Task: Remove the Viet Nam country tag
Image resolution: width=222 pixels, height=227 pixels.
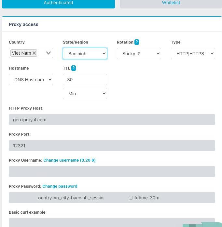Action: click(34, 53)
